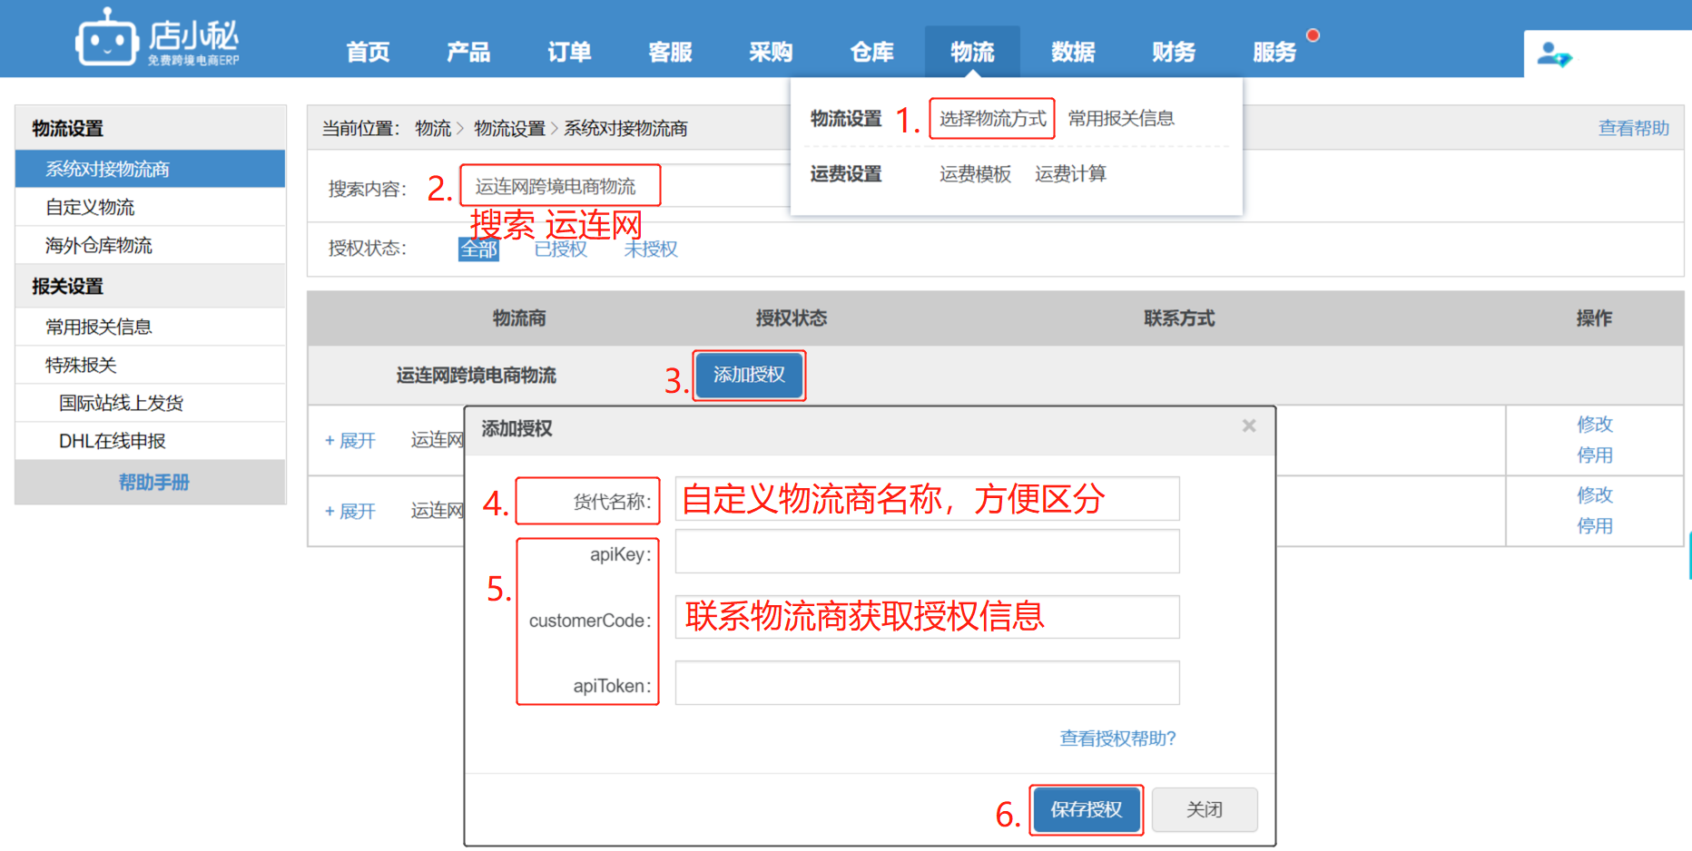Filter authorization status by 全部
Viewport: 1692px width, 851px height.
tap(478, 249)
